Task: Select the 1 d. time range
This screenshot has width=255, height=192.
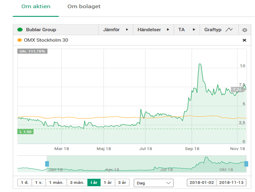Action: click(x=24, y=183)
